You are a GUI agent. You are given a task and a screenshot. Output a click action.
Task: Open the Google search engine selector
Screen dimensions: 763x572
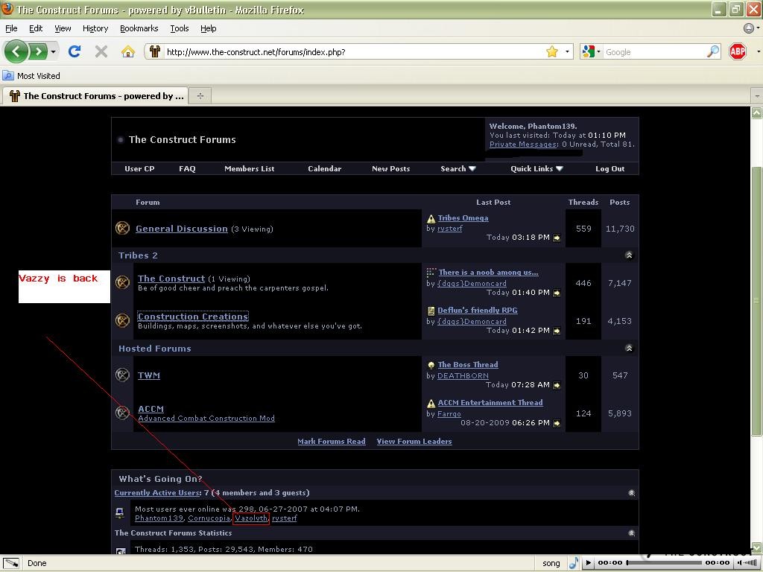point(591,51)
